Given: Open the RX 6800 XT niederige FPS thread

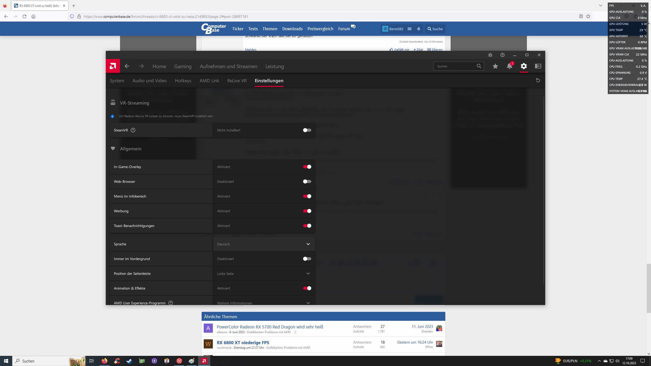Looking at the screenshot, I should point(243,342).
